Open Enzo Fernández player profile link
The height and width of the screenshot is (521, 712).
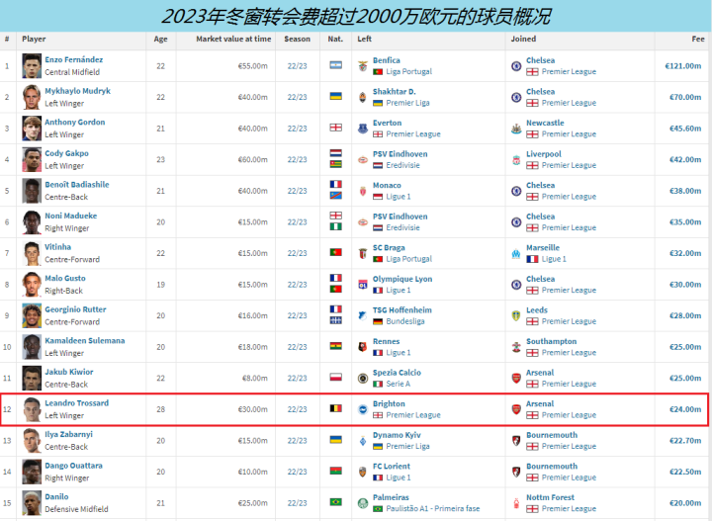pyautogui.click(x=76, y=60)
